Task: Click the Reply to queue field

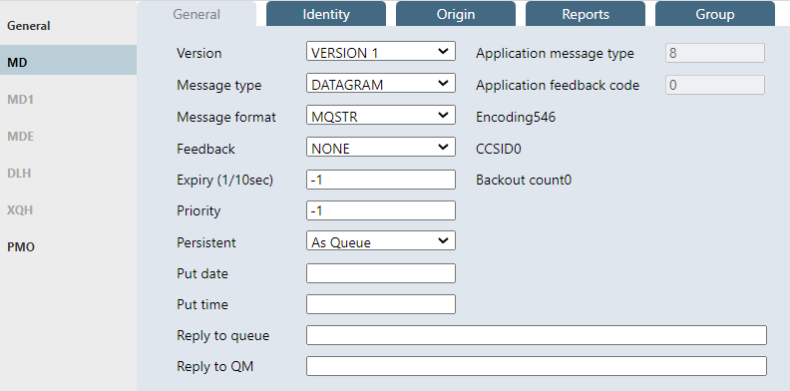Action: (537, 335)
